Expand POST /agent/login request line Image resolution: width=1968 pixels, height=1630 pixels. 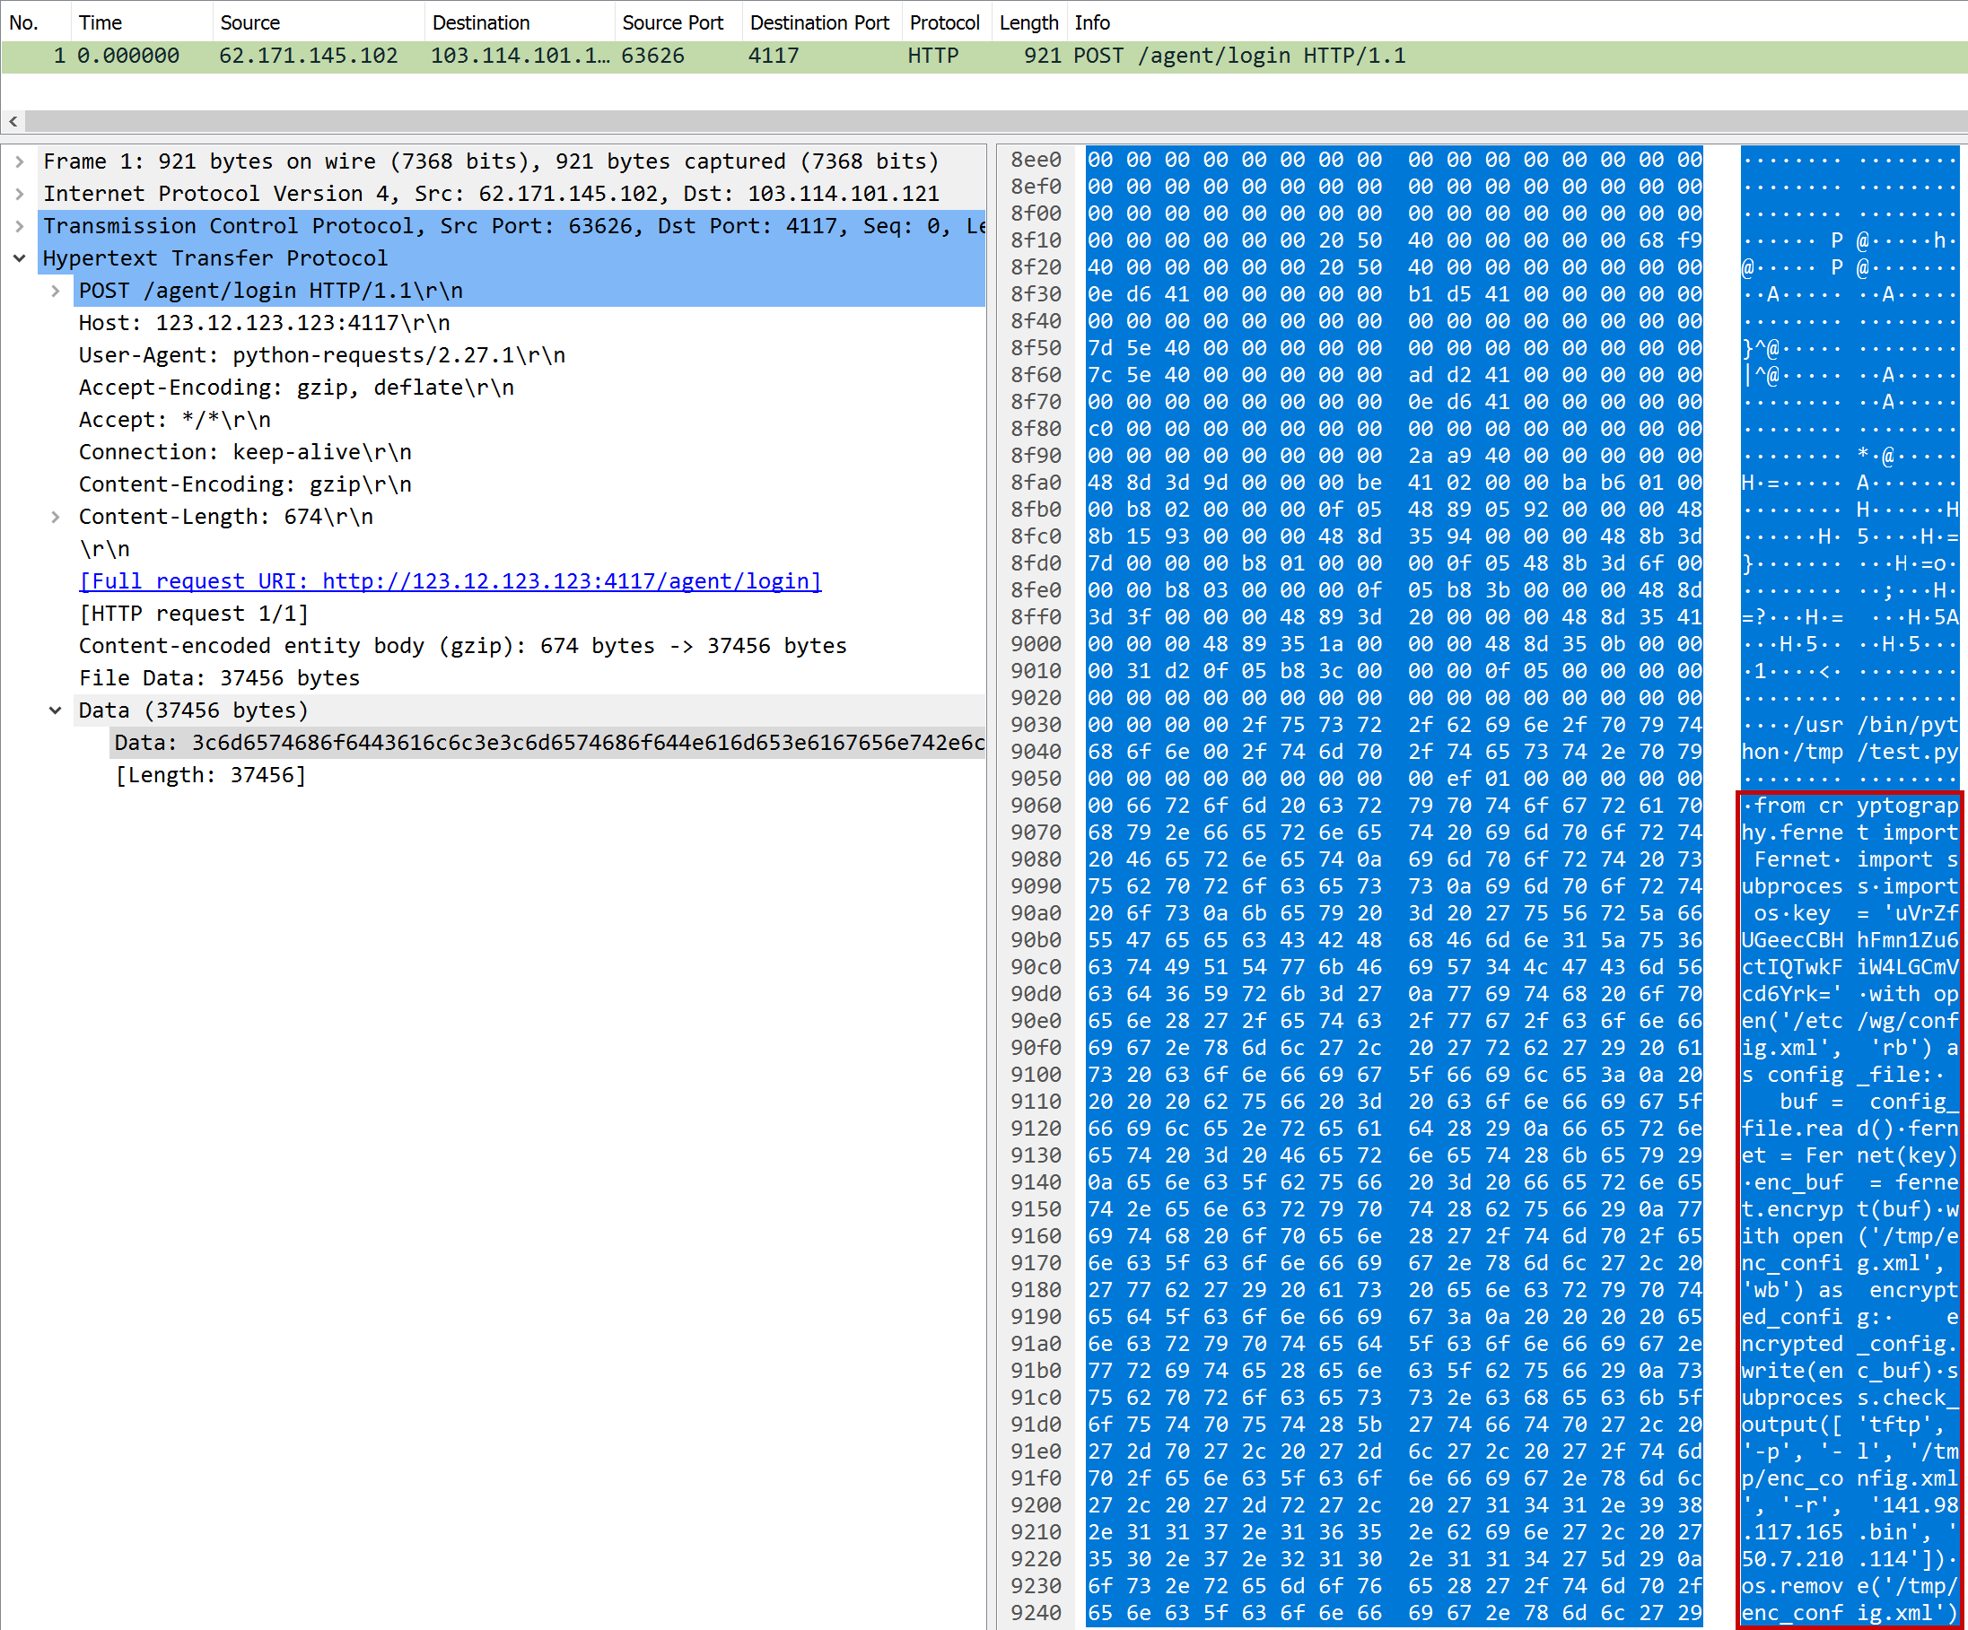(x=56, y=291)
